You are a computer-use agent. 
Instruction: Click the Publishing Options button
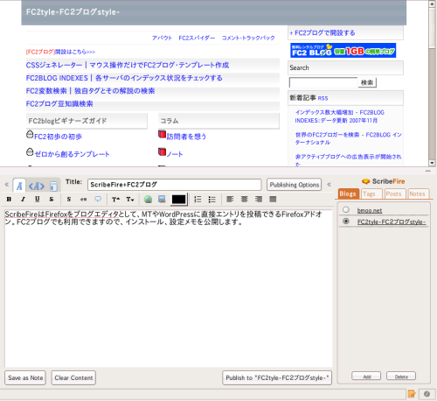[x=295, y=185]
